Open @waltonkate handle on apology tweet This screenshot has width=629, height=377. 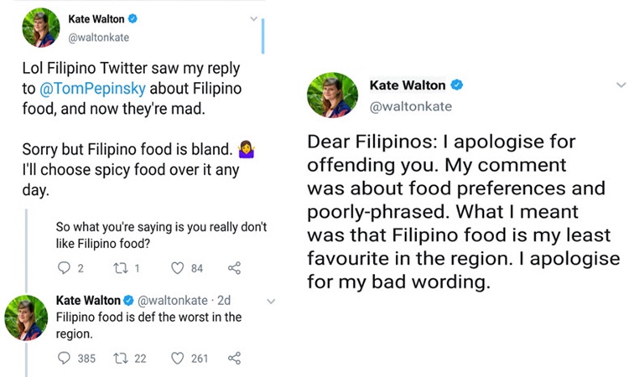point(410,106)
